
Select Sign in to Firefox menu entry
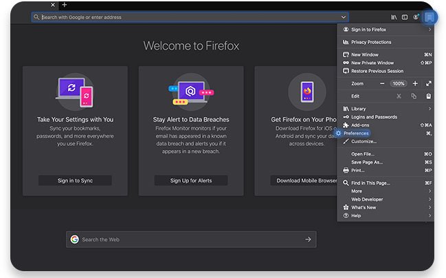click(x=386, y=30)
